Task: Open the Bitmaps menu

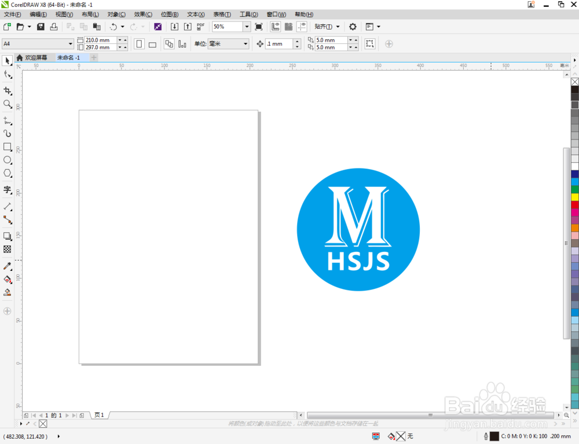Action: tap(170, 14)
